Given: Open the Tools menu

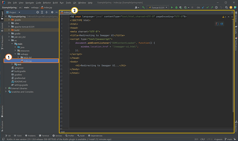Looking at the screenshot, I should point(68,3).
